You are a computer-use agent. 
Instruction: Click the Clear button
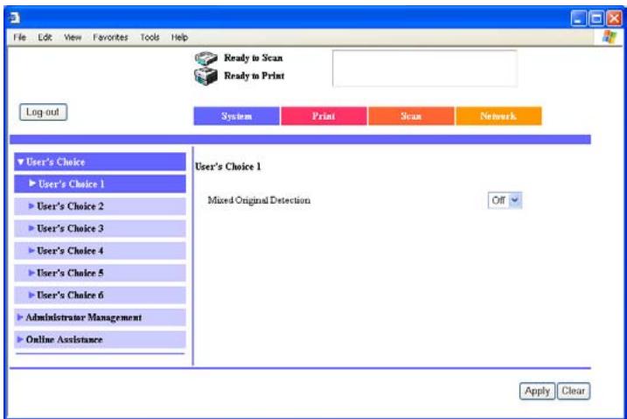pos(574,391)
